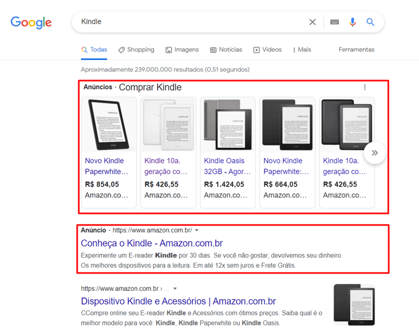Open Kindle Oasis 32GB product image
This screenshot has height=336, width=419.
[228, 124]
